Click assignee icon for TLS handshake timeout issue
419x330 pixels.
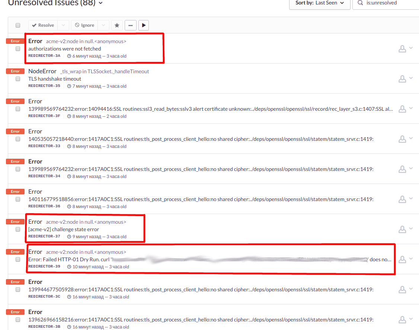tap(402, 79)
